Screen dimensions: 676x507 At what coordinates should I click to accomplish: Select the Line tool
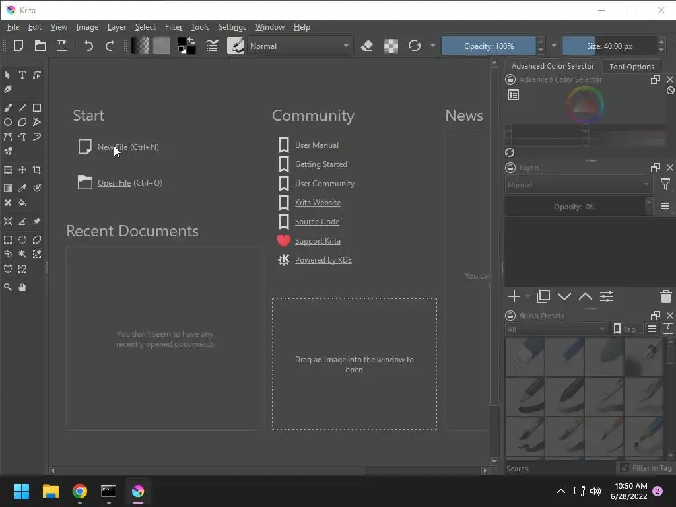pos(22,108)
